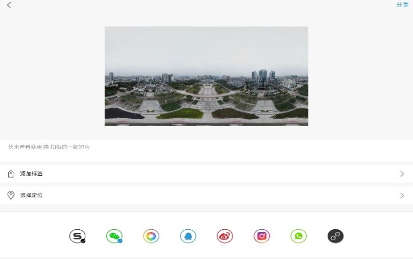Click the black checkmark badge on S-logo
Screen dimensions: 413x259
(x=83, y=241)
